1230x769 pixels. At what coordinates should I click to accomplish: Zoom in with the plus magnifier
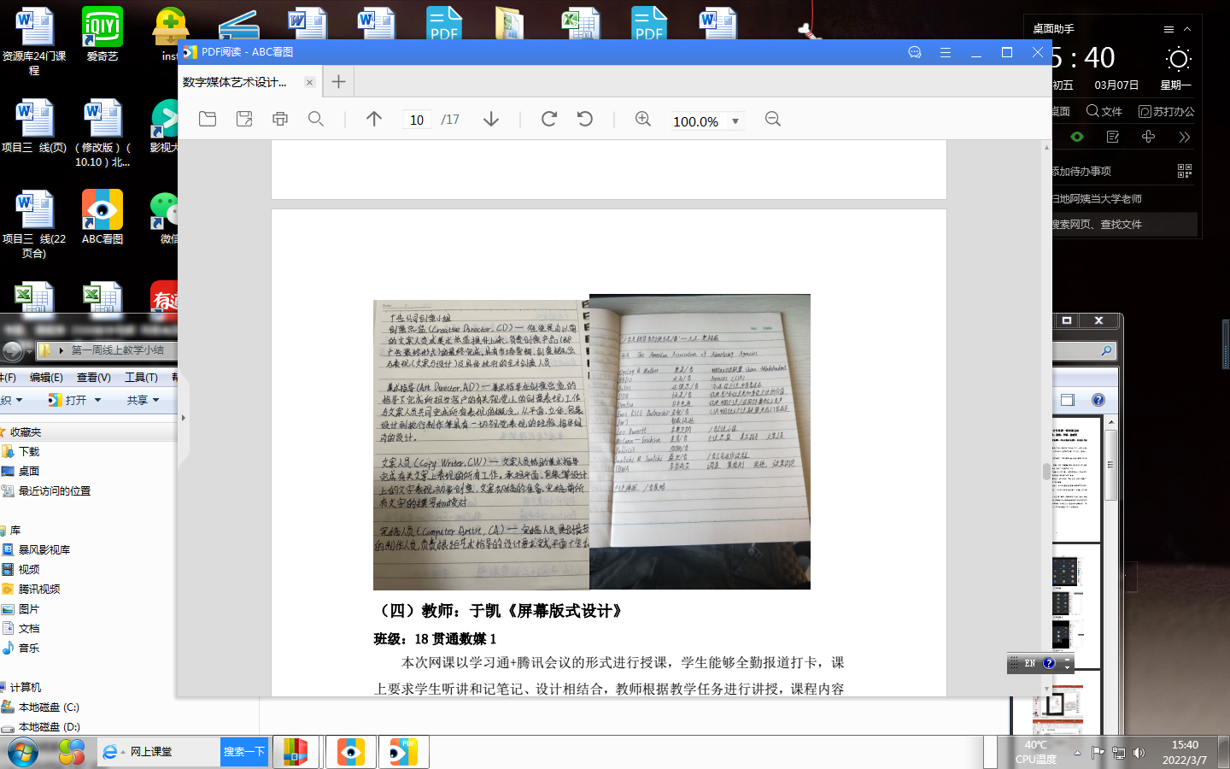click(643, 119)
